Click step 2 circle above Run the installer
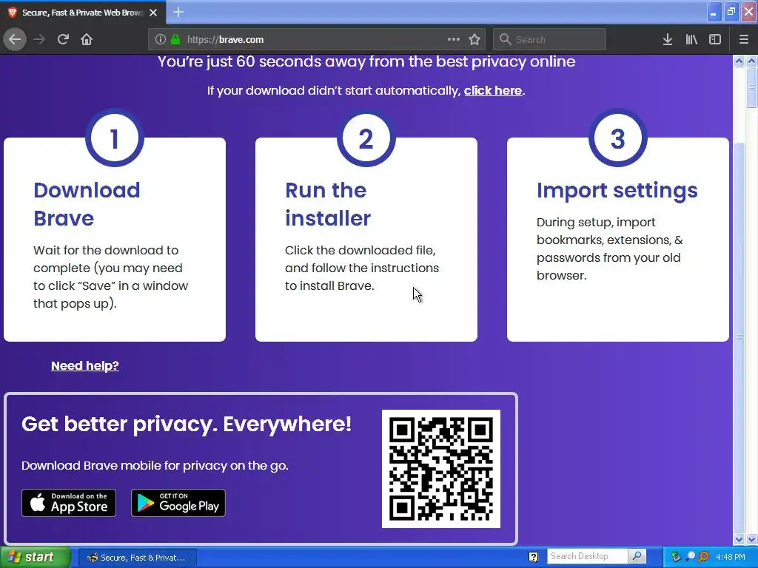The width and height of the screenshot is (758, 568). [x=366, y=138]
